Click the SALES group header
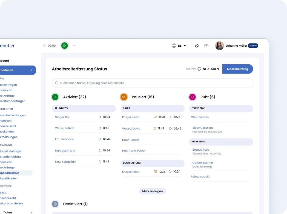Viewport: 287px width, 214px height. click(153, 108)
